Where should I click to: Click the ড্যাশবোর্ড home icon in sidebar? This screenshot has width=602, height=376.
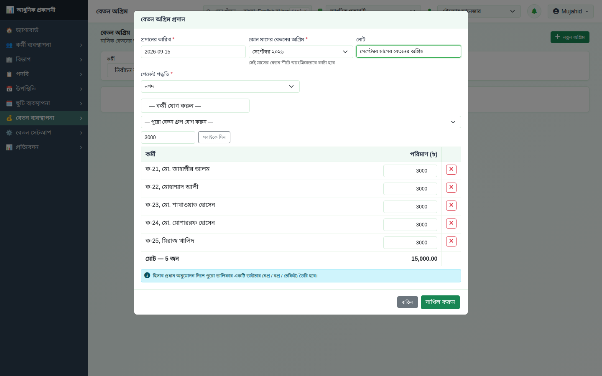pyautogui.click(x=9, y=30)
